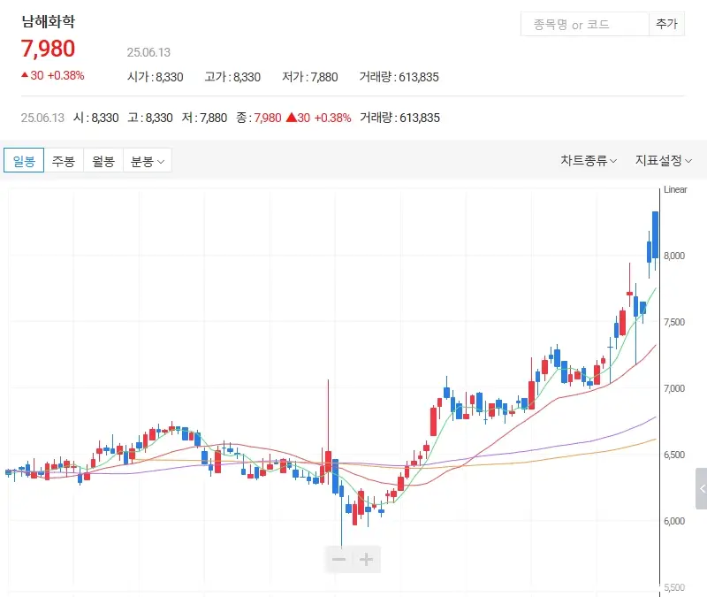Expand the 지표설정 indicator settings menu
The height and width of the screenshot is (597, 707).
pyautogui.click(x=664, y=160)
